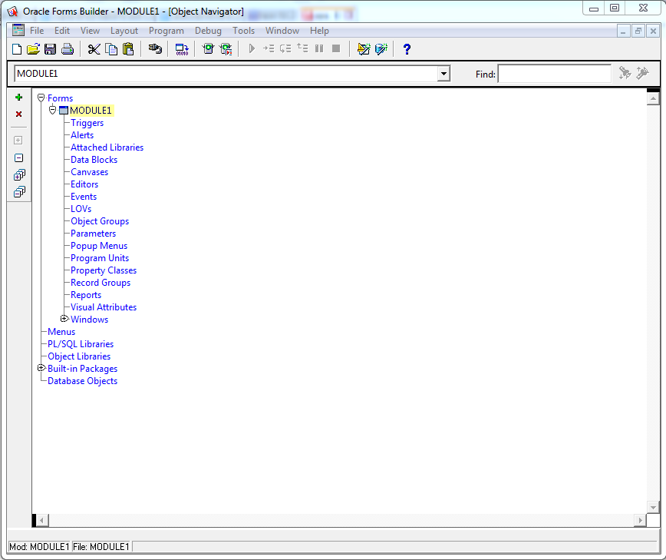Collapse the tree with the Collapse minus icon
This screenshot has height=560, width=666.
pyautogui.click(x=18, y=157)
